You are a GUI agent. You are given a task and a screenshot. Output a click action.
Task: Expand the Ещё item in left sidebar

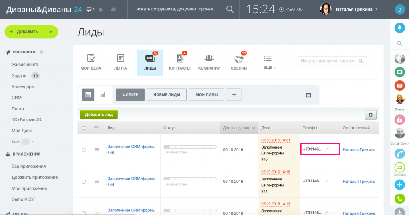pos(23,141)
